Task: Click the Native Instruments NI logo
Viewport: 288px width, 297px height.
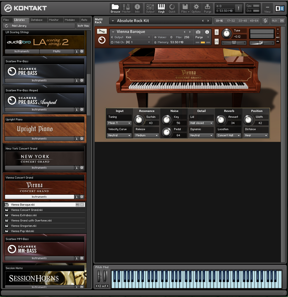Action: click(280, 8)
